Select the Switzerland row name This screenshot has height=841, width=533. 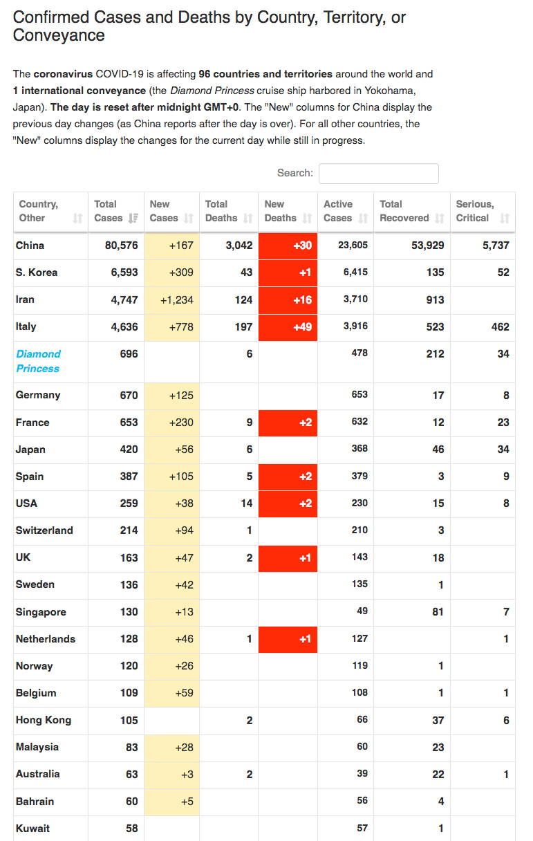(44, 530)
